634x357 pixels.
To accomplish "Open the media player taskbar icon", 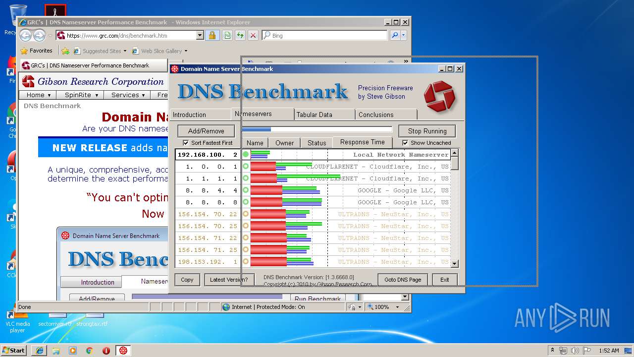I will [x=73, y=351].
